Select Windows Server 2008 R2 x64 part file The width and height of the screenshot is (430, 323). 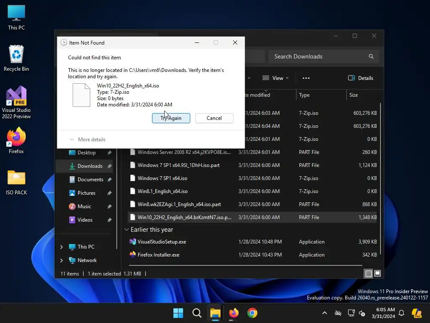(252, 152)
